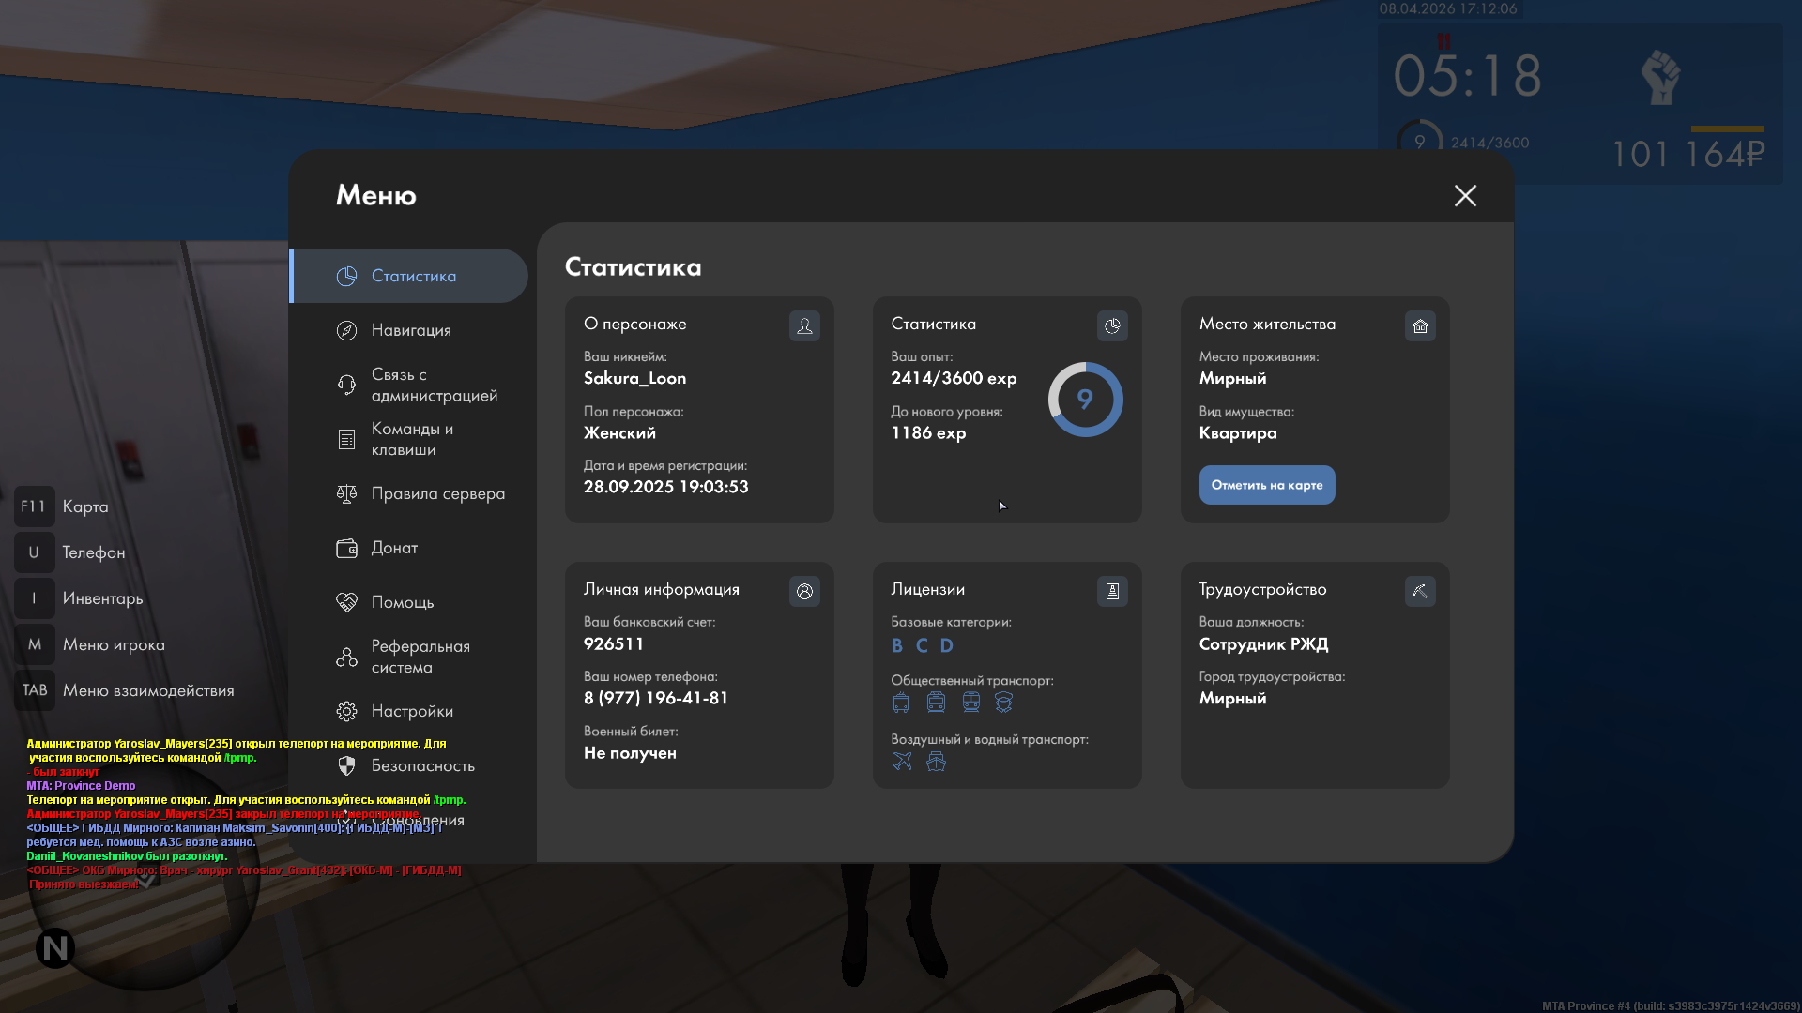The image size is (1802, 1013).
Task: Open the Безопасность section
Action: click(x=420, y=765)
